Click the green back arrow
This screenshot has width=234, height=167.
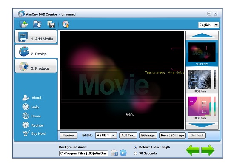[x=192, y=150]
